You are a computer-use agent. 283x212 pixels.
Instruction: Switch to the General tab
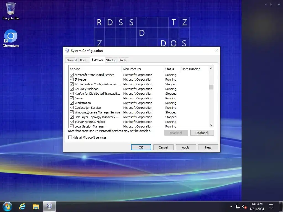pos(72,60)
